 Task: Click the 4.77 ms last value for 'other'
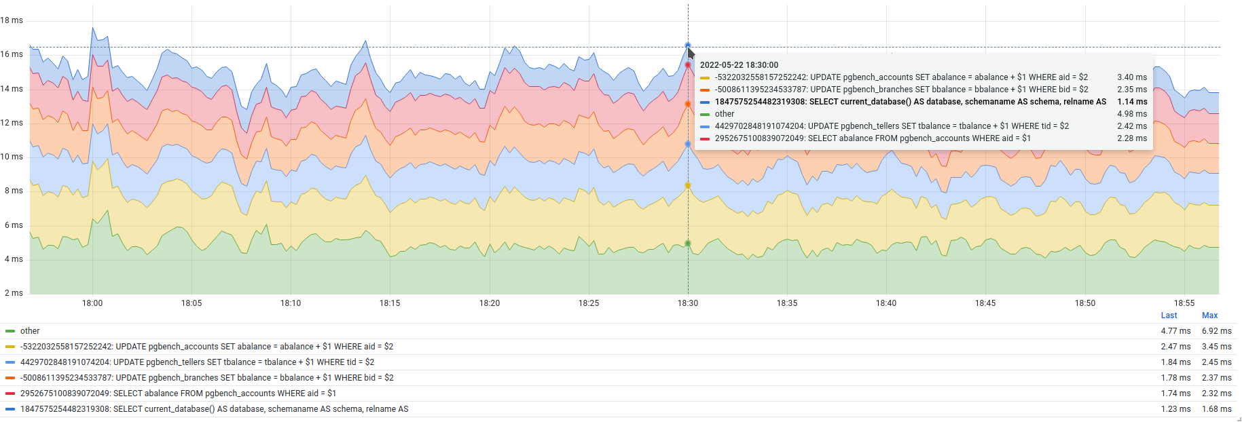tap(1175, 331)
